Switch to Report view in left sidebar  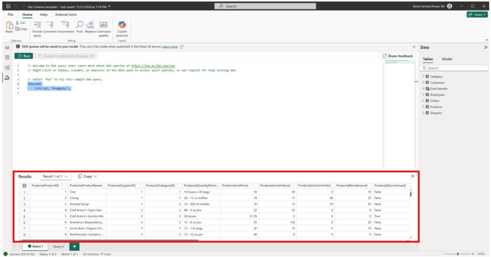pos(7,47)
